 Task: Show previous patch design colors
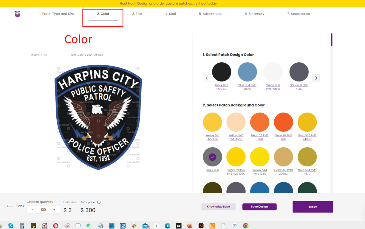click(207, 78)
